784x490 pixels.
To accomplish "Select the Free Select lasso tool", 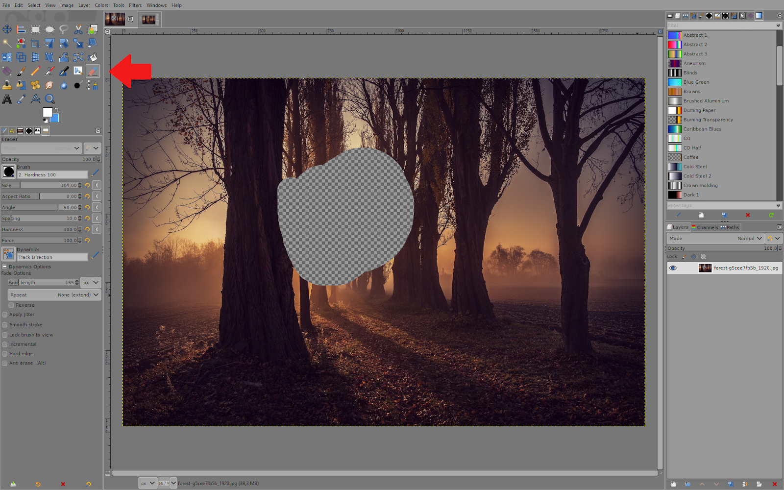I will tap(64, 29).
